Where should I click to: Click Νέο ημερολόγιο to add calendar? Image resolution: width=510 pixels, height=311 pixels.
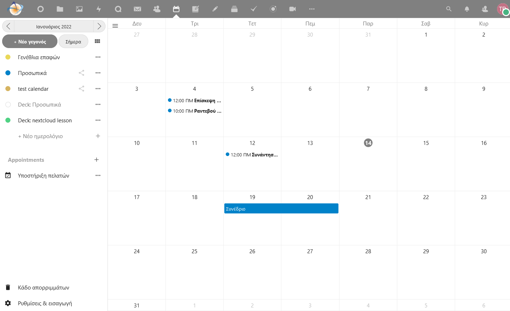point(41,136)
